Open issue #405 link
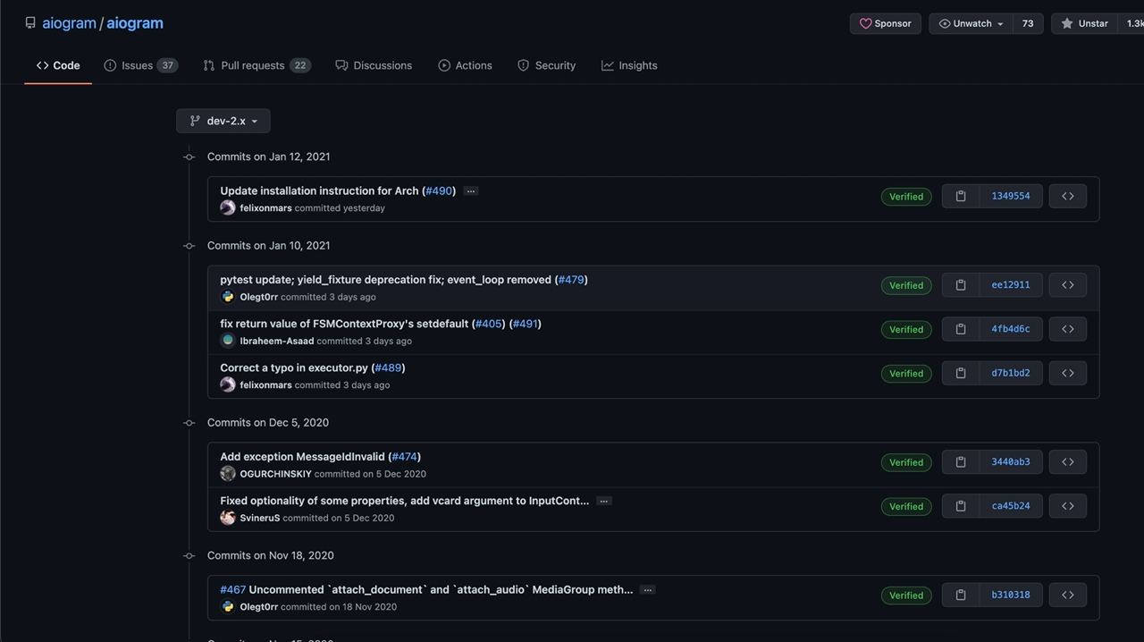 pos(489,324)
